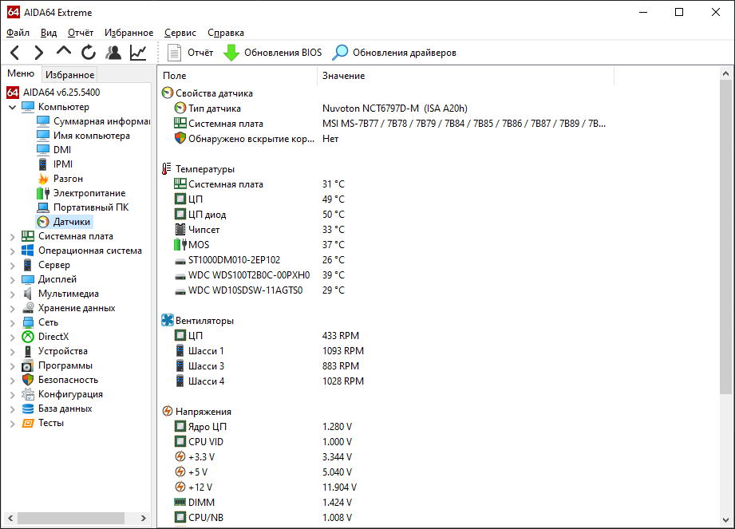Screen dimensions: 735x529
Task: Refresh the sensor readings
Action: click(88, 53)
